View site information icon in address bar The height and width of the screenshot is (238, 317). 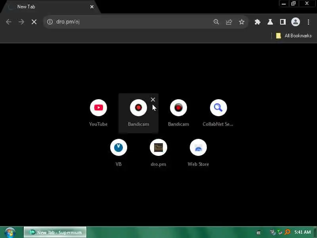tap(50, 22)
